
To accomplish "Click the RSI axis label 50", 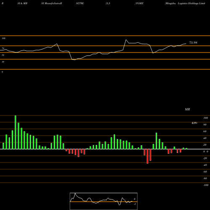I will pyautogui.click(x=3, y=55).
